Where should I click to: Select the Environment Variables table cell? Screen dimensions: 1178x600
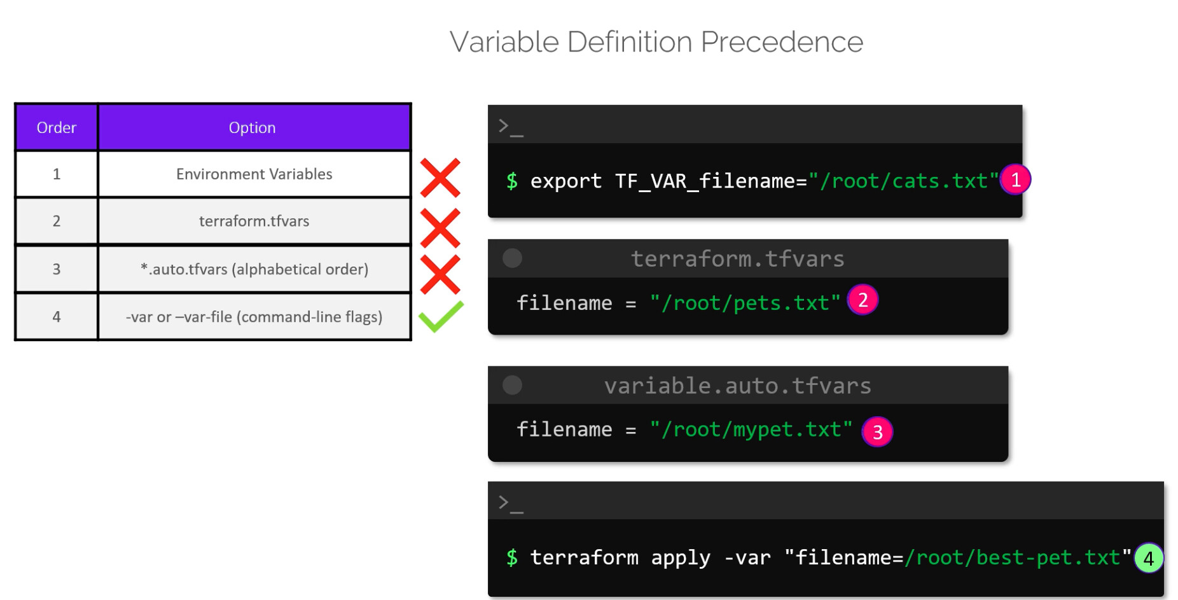[x=254, y=174]
